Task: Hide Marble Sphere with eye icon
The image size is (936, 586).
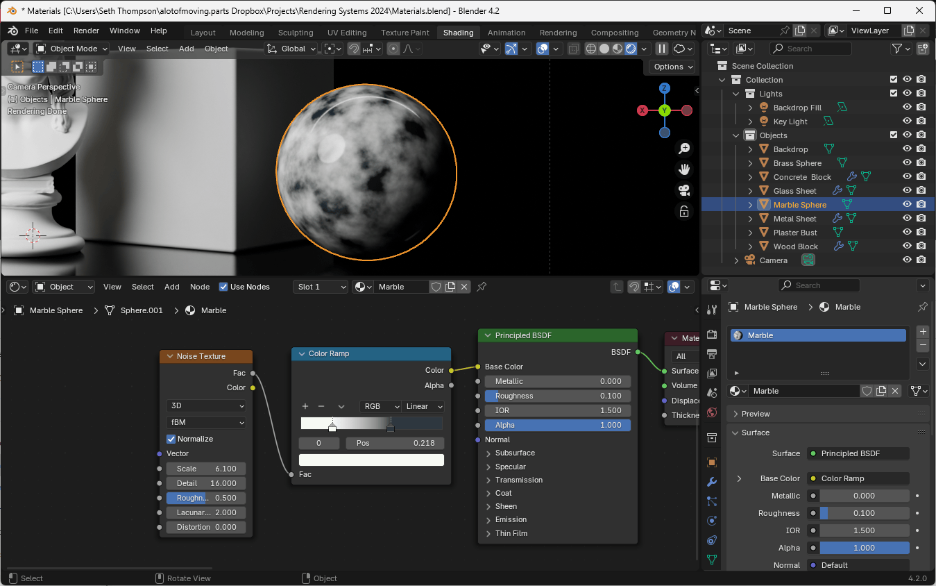Action: pos(907,205)
